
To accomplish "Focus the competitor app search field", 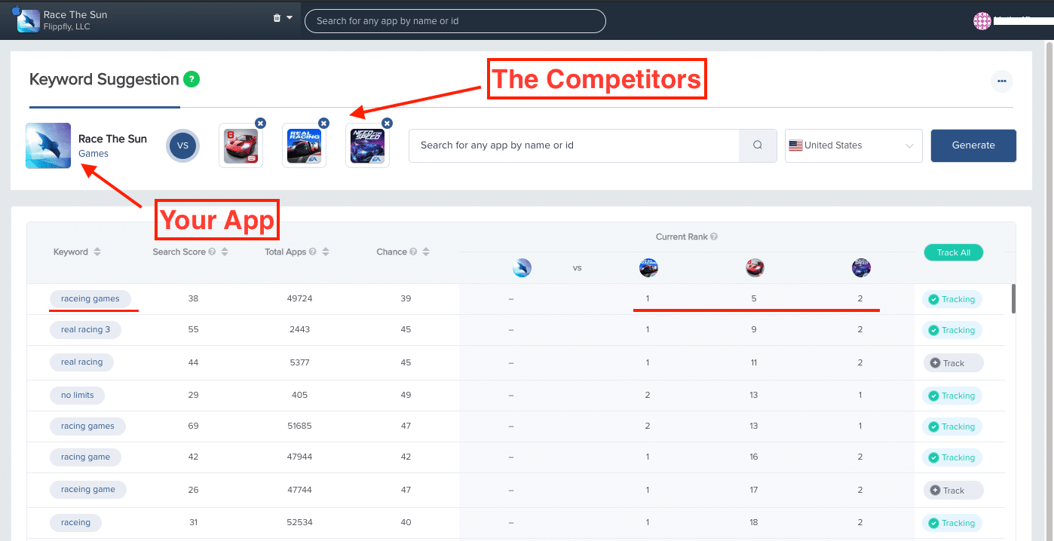I will (574, 145).
